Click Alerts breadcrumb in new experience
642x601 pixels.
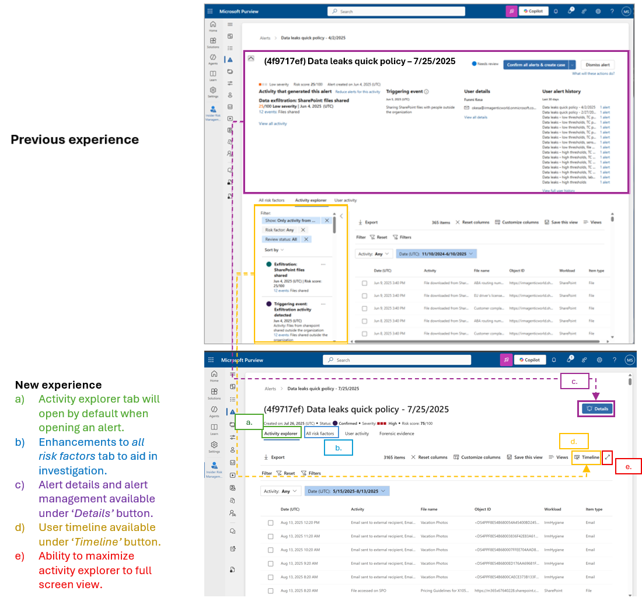[270, 389]
